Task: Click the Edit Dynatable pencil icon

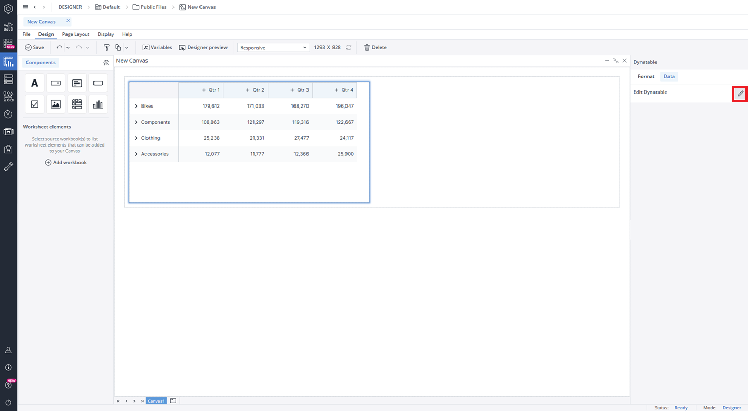Action: (x=740, y=94)
